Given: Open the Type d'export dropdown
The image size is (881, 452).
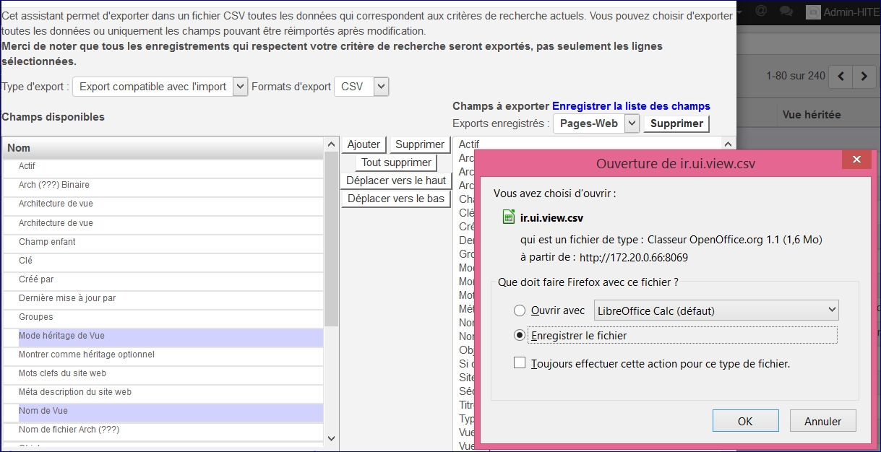Looking at the screenshot, I should [x=160, y=87].
